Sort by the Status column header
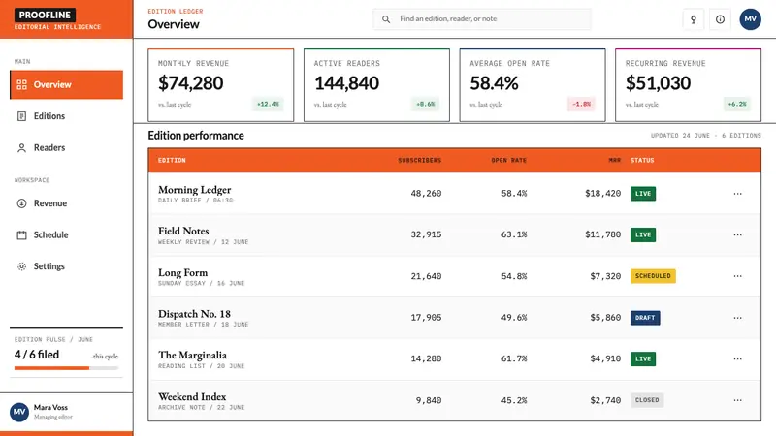The height and width of the screenshot is (436, 776). 642,161
